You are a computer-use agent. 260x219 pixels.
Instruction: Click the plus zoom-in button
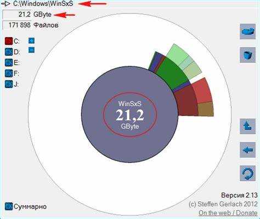31,40
